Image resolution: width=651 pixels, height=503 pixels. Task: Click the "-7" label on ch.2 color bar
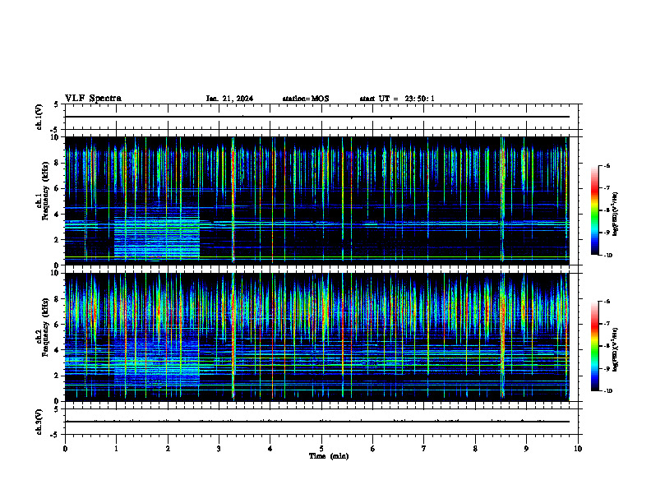click(x=607, y=324)
